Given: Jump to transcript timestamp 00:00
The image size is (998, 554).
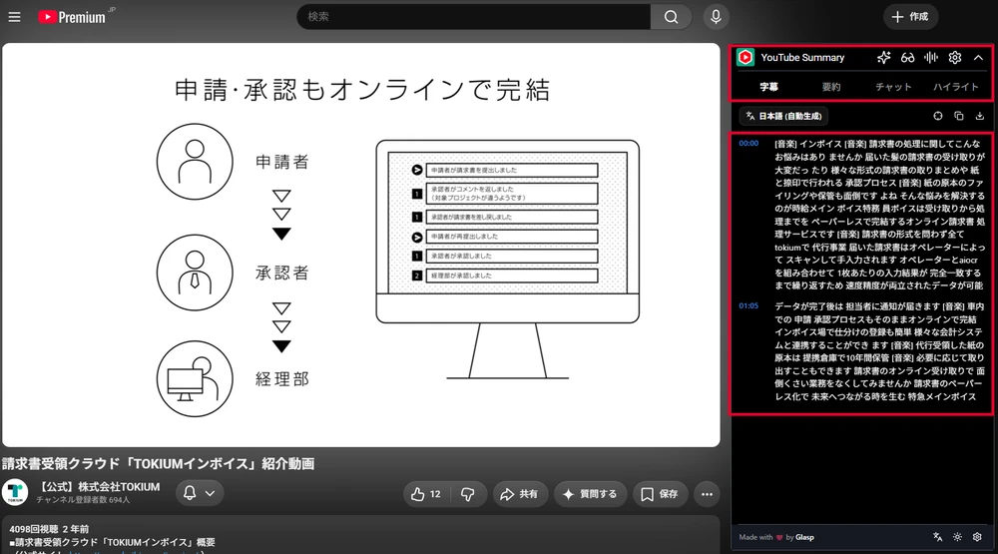Looking at the screenshot, I should coord(748,144).
